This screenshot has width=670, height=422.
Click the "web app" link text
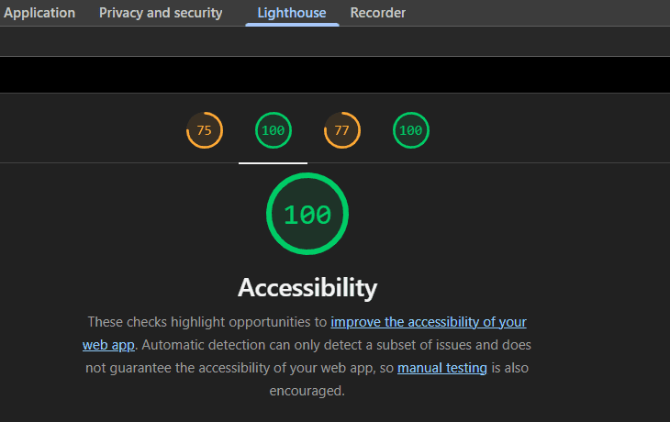[108, 345]
